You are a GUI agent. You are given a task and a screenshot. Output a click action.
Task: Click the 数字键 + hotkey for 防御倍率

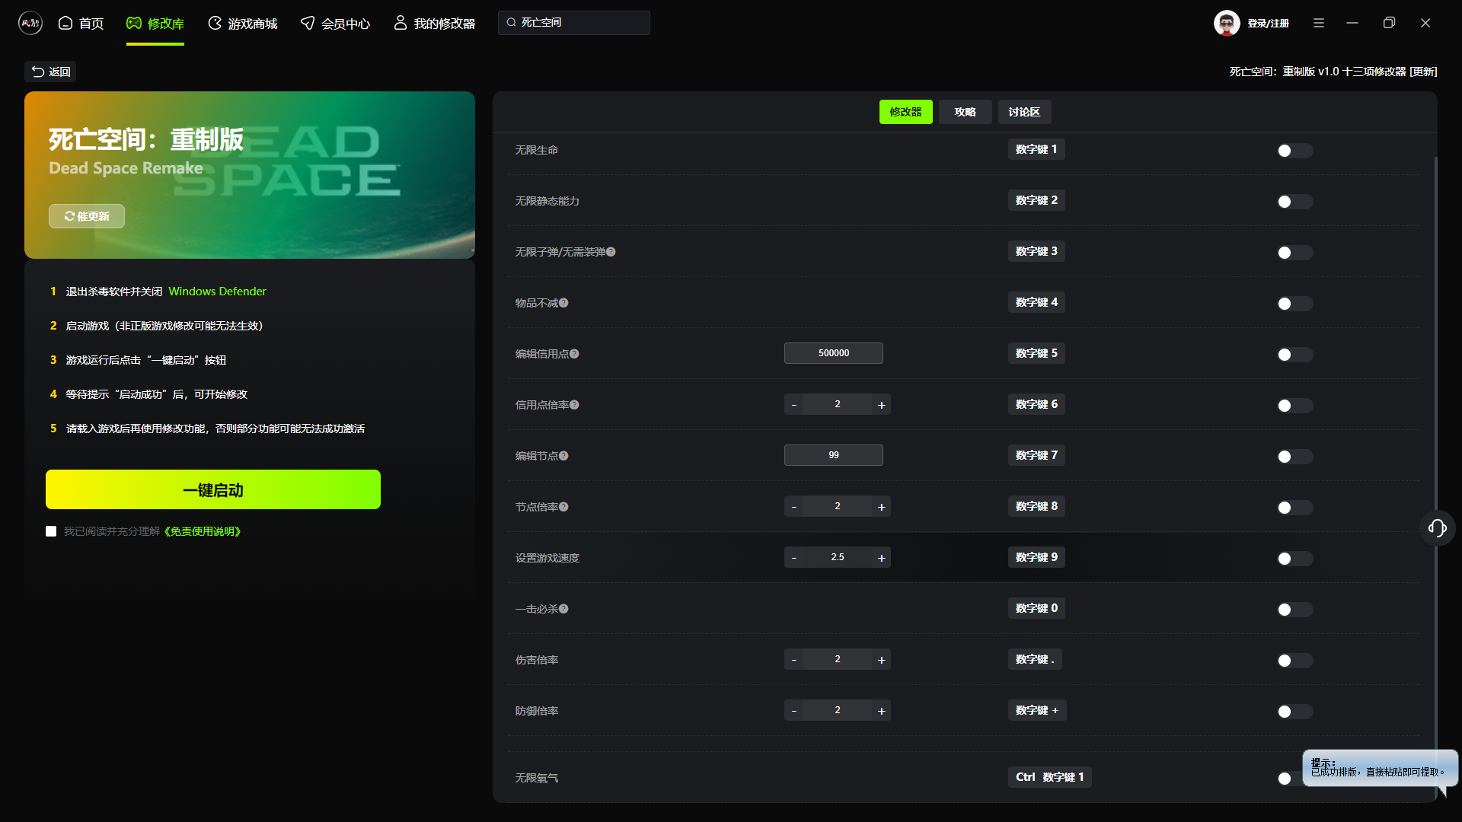point(1037,710)
